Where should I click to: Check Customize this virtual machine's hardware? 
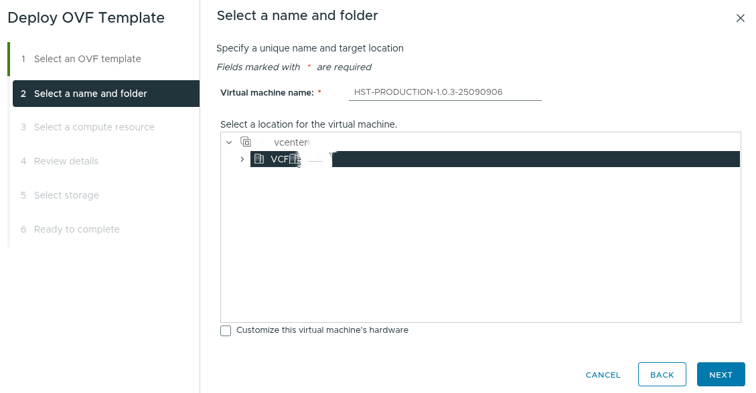click(226, 330)
